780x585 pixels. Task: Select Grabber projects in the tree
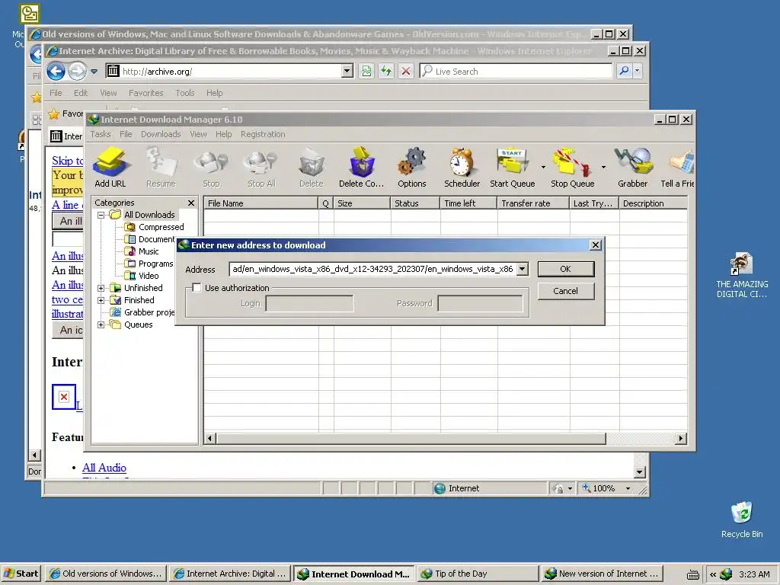pos(149,312)
